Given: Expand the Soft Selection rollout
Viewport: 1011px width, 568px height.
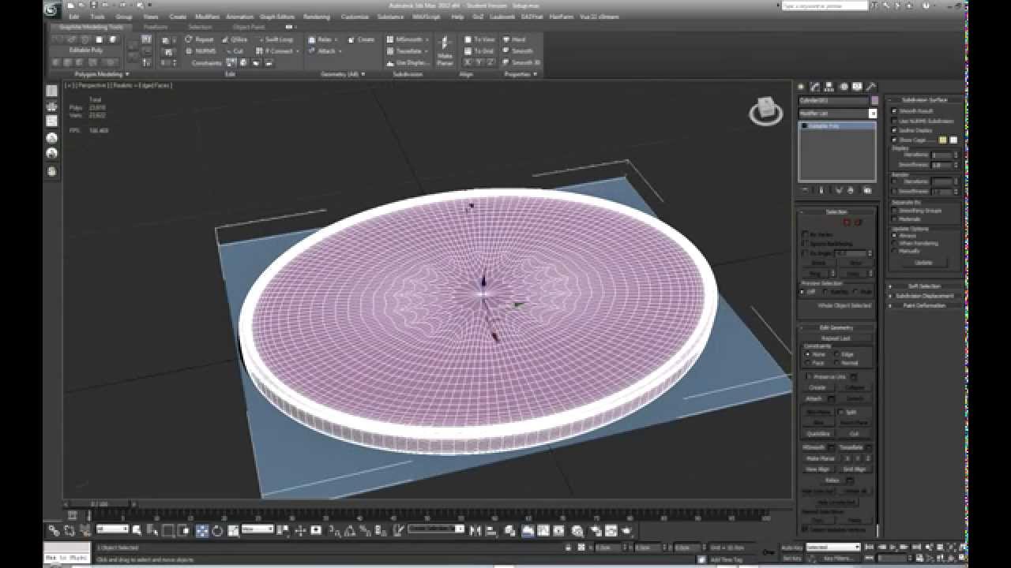Looking at the screenshot, I should 924,286.
